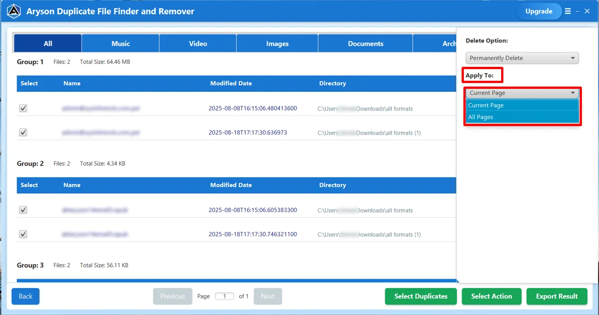This screenshot has width=599, height=315.
Task: Switch to the Images tab
Action: click(x=277, y=43)
